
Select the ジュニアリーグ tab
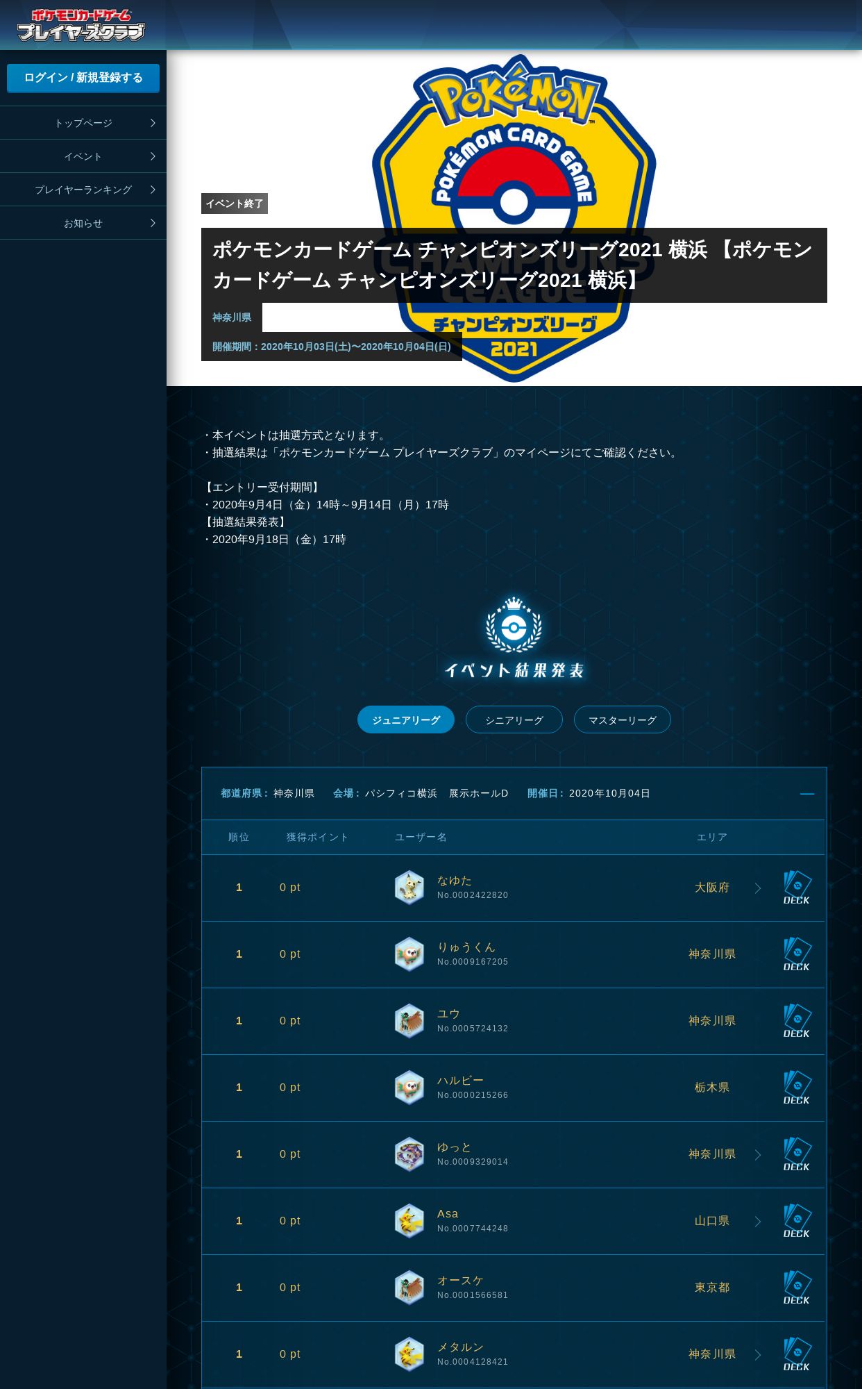coord(406,720)
